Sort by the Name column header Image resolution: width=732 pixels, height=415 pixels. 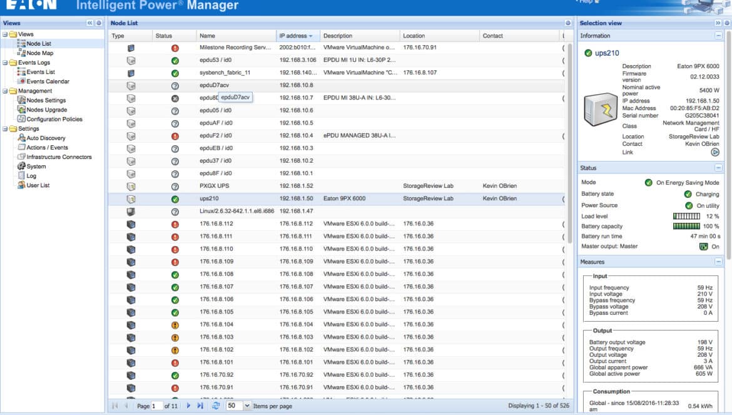[x=236, y=36]
